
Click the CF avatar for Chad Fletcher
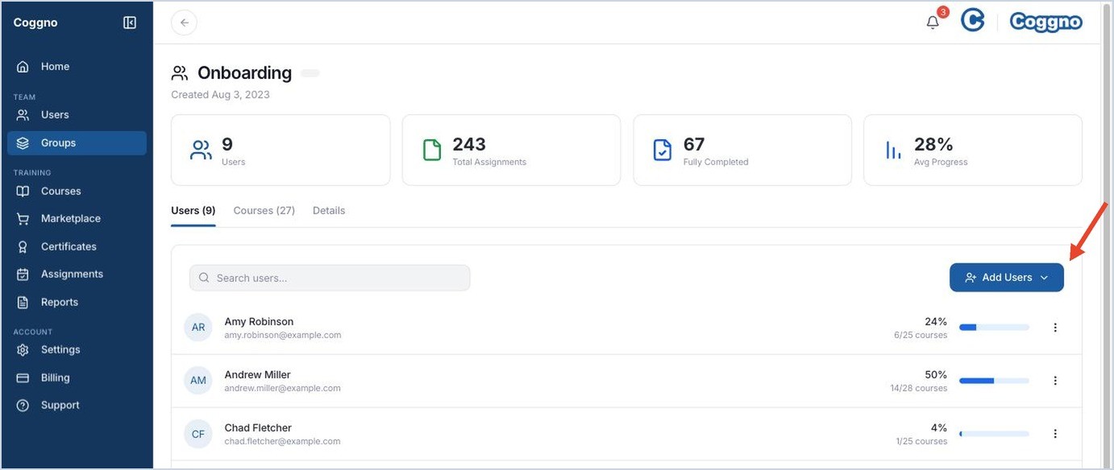coord(198,434)
